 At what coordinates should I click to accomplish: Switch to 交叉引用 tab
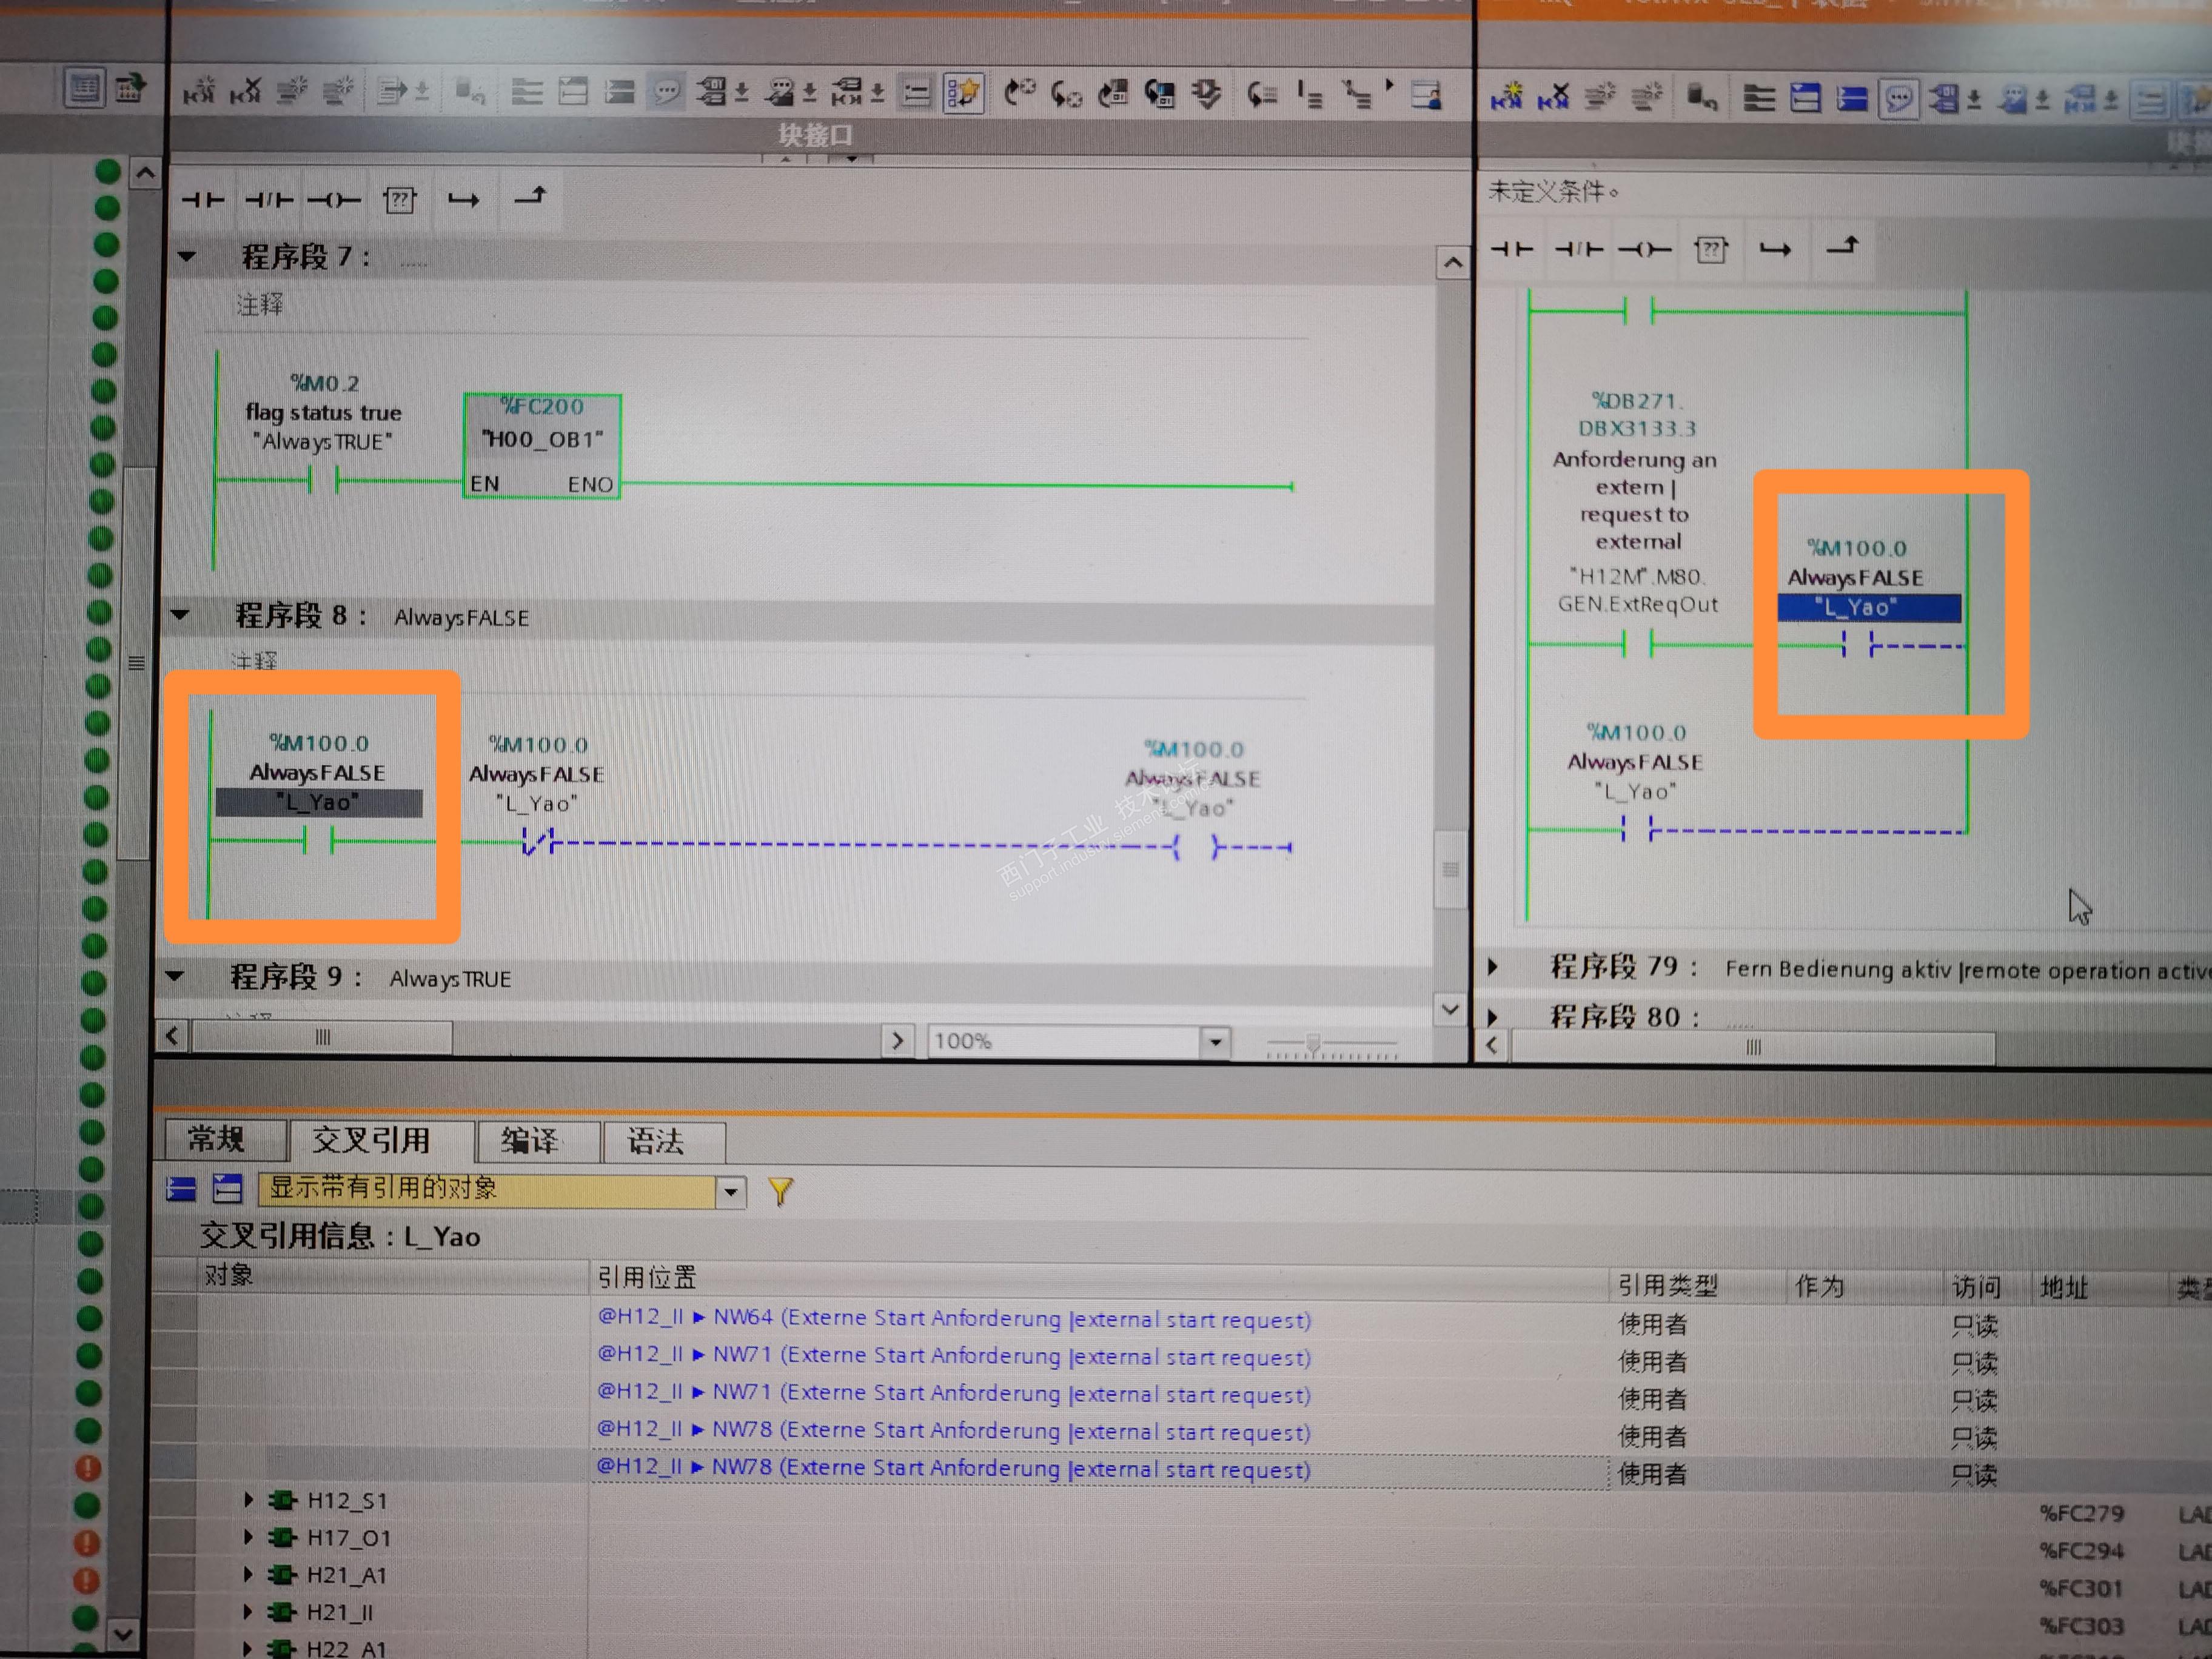pyautogui.click(x=371, y=1140)
